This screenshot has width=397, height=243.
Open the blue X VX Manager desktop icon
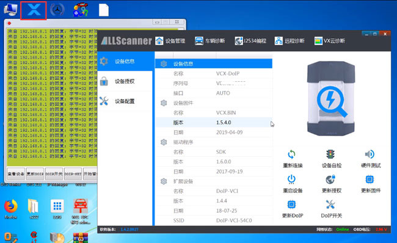coord(34,10)
